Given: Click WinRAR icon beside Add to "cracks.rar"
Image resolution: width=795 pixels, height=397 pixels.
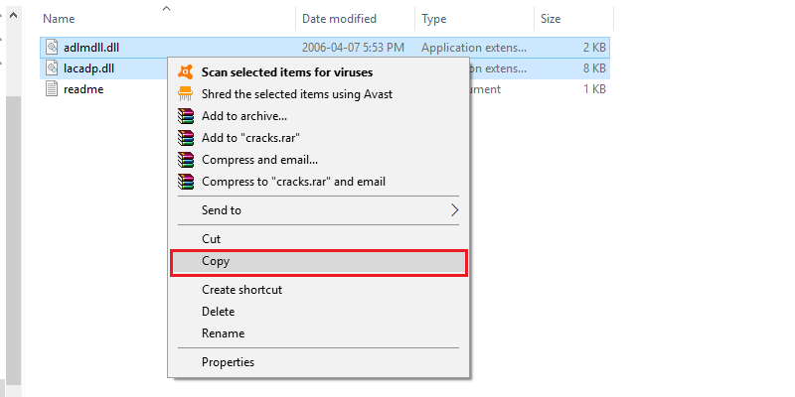Looking at the screenshot, I should click(x=185, y=138).
